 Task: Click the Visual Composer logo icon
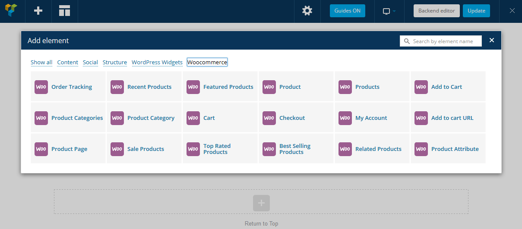point(11,10)
